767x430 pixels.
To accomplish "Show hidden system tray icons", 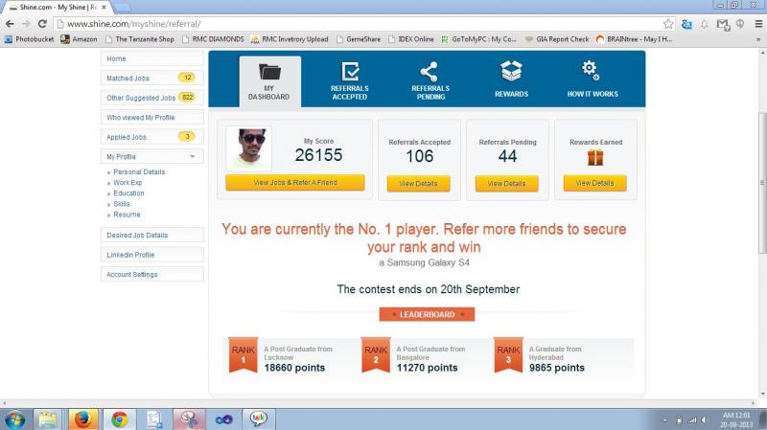I will [x=665, y=419].
